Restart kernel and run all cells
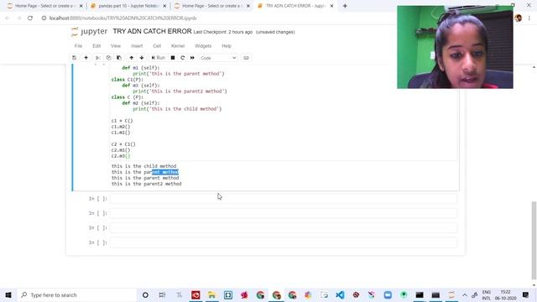The height and width of the screenshot is (302, 537). (192, 58)
